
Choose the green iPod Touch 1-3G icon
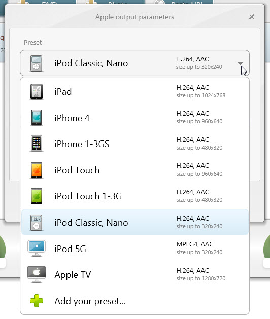coord(37,196)
